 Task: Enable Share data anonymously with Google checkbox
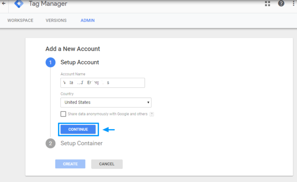click(x=63, y=114)
